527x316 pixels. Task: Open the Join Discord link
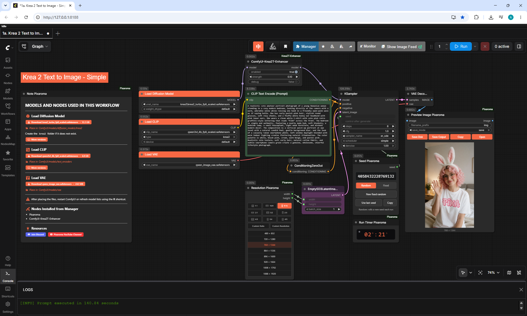click(x=36, y=234)
